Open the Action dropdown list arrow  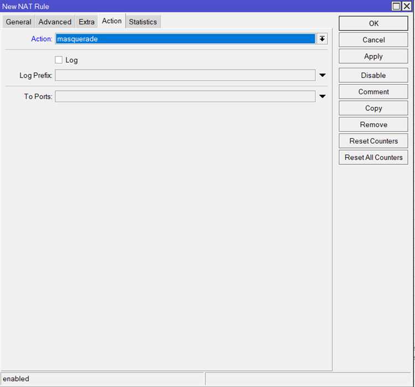322,39
